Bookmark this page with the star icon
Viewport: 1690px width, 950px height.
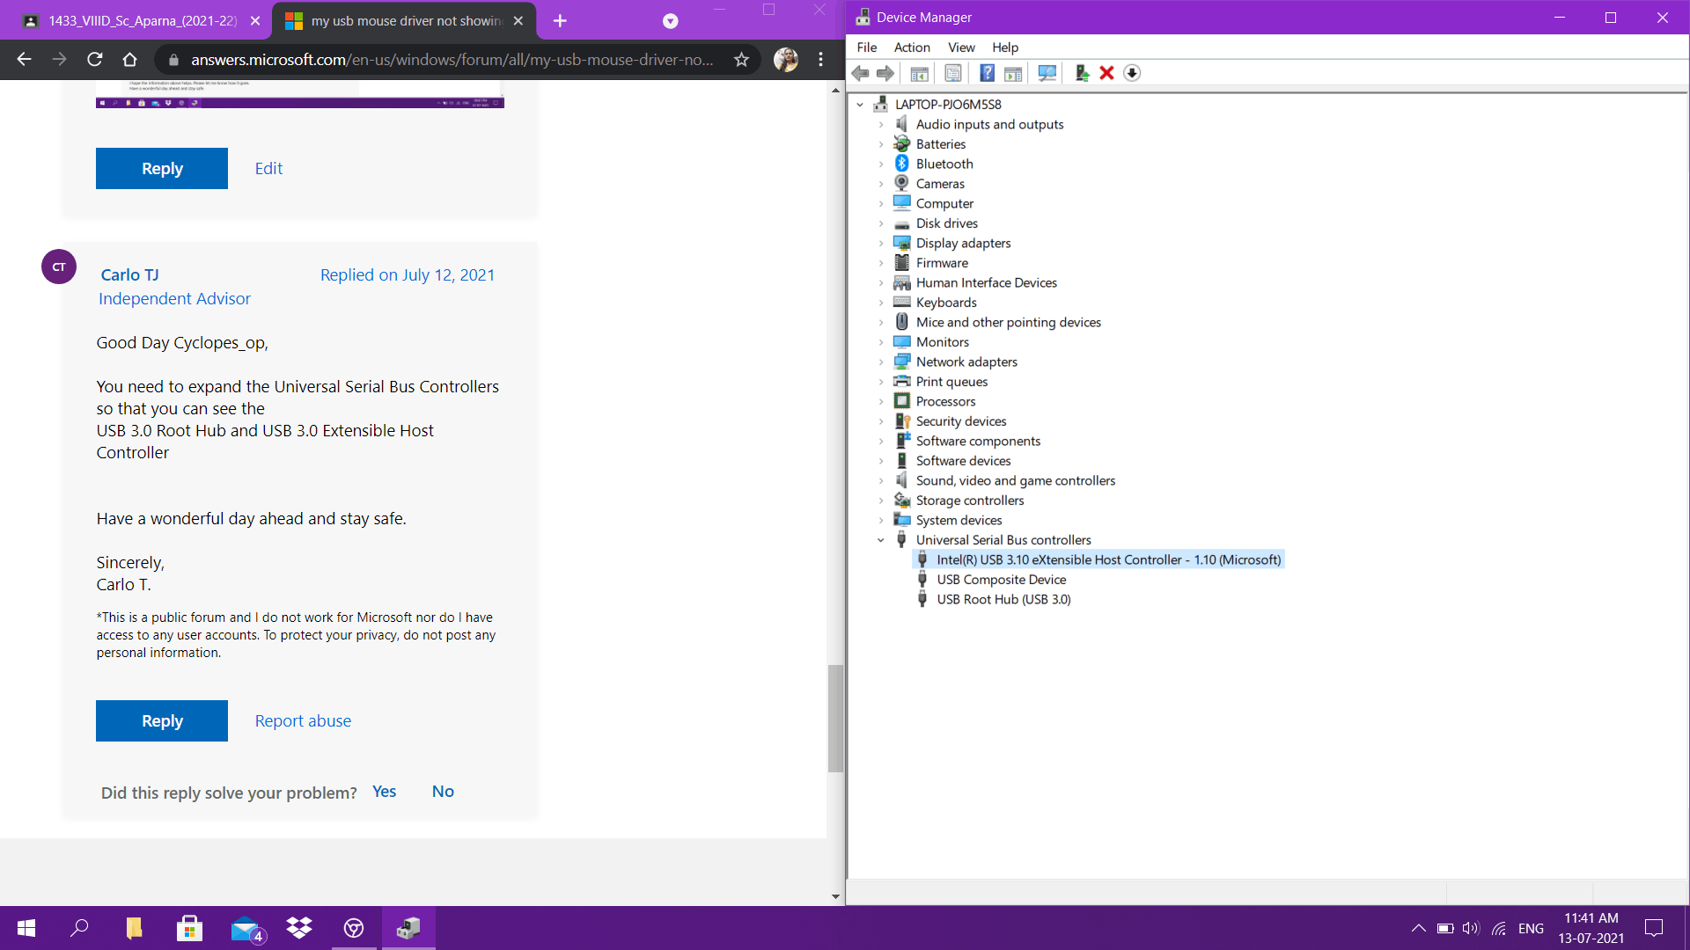point(741,60)
